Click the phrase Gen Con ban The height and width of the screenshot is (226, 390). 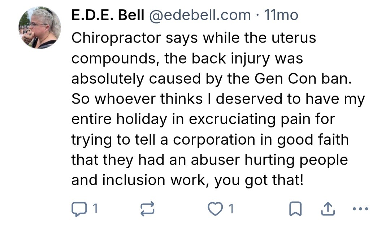302,79
